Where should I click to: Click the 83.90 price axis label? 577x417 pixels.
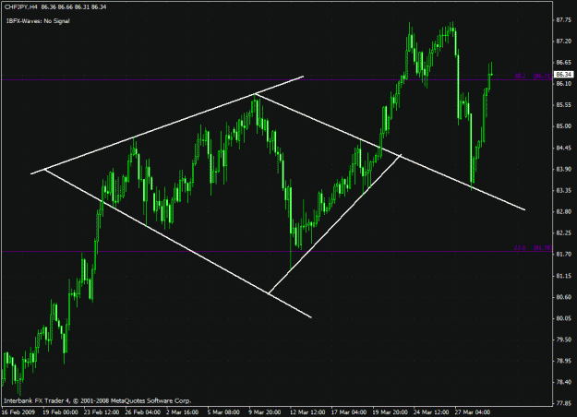click(564, 169)
